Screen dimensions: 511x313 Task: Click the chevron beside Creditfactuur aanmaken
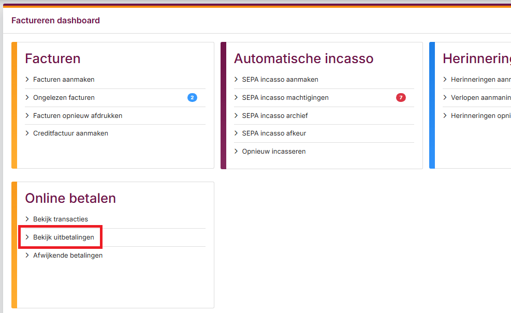pos(27,133)
